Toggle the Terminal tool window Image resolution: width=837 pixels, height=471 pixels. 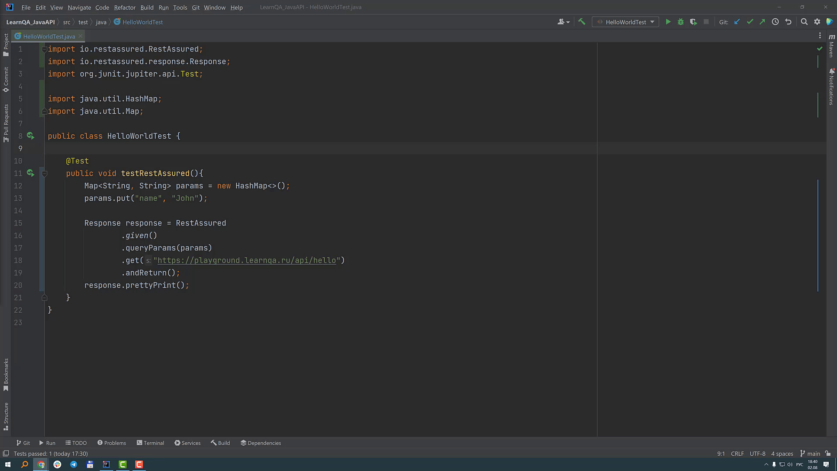150,443
